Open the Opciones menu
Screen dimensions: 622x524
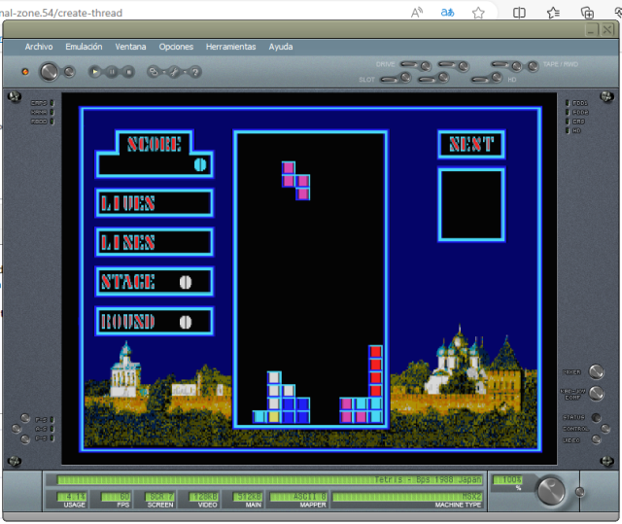(176, 47)
